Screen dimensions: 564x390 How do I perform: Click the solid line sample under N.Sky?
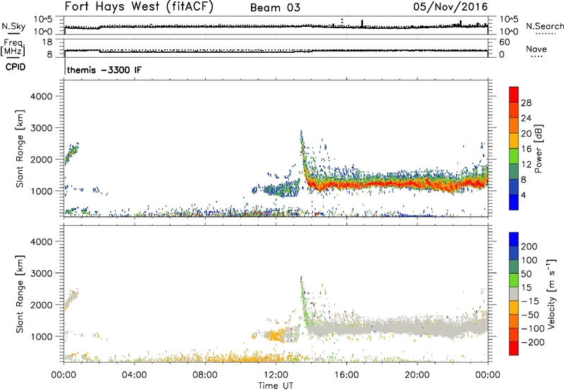[x=13, y=33]
